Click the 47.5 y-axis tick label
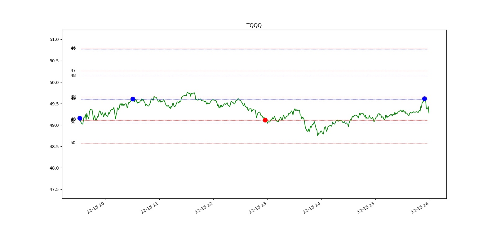496x248 pixels. click(x=54, y=189)
